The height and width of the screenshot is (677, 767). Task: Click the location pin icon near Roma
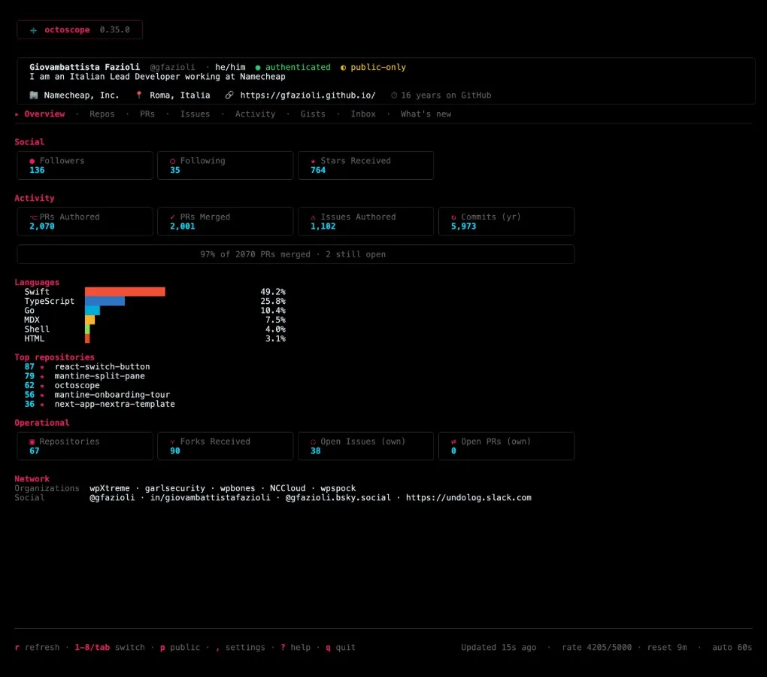(139, 95)
